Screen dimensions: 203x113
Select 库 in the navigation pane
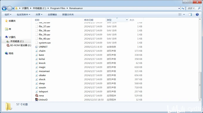(10, 29)
